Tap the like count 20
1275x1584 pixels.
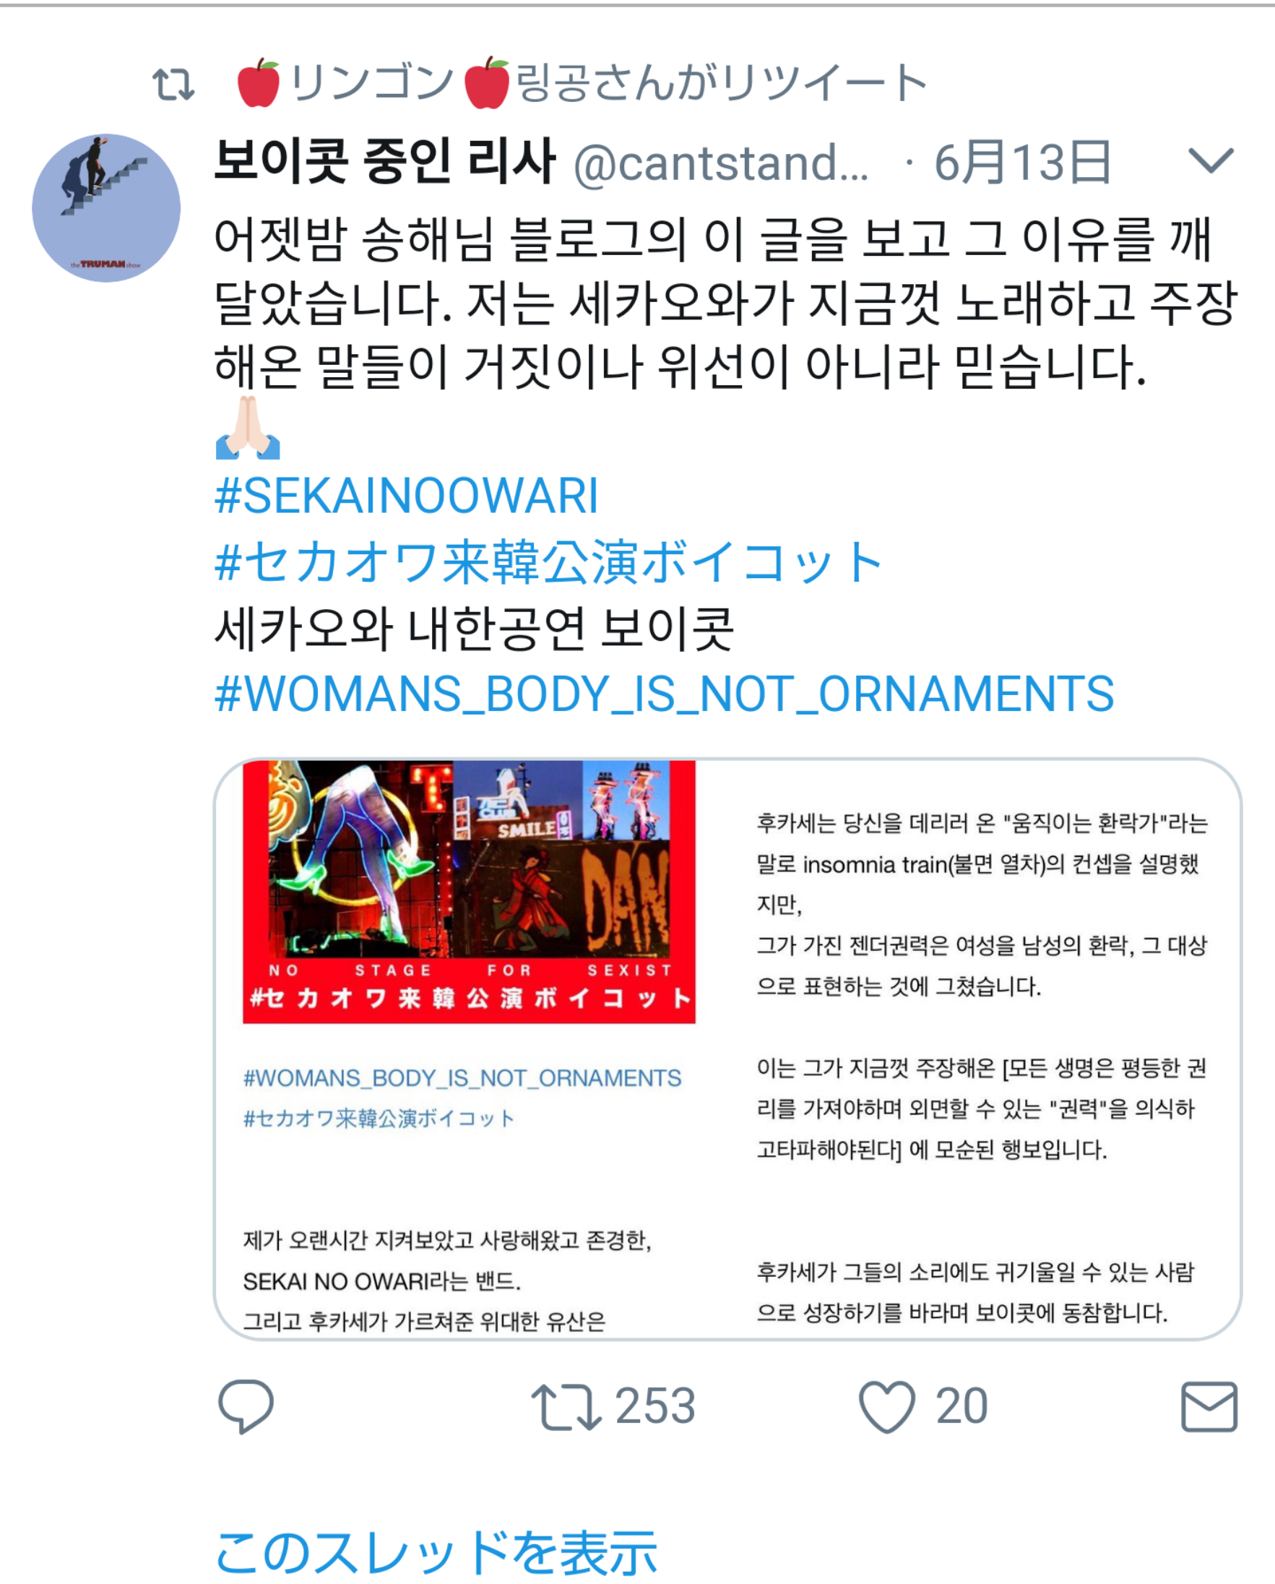961,1407
